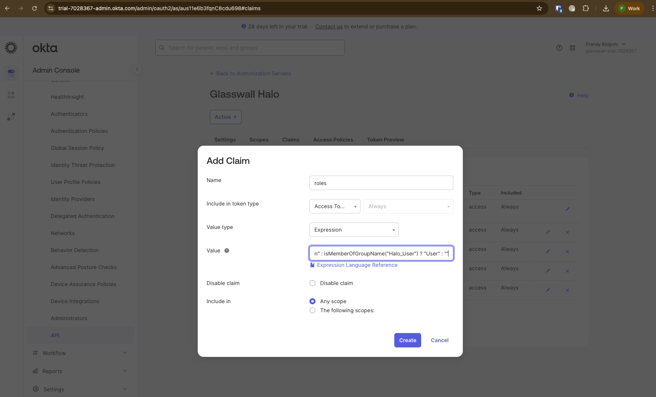
Task: Click the Value field help info icon
Action: 226,250
